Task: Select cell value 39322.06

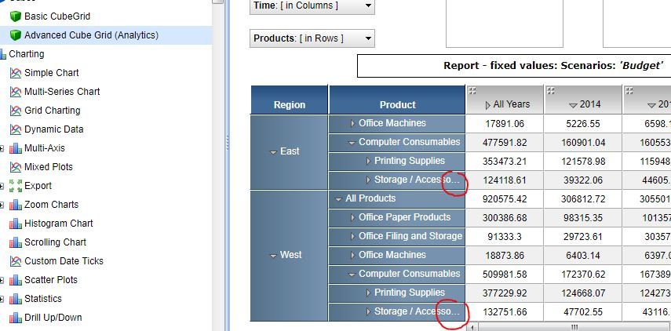Action: 584,180
